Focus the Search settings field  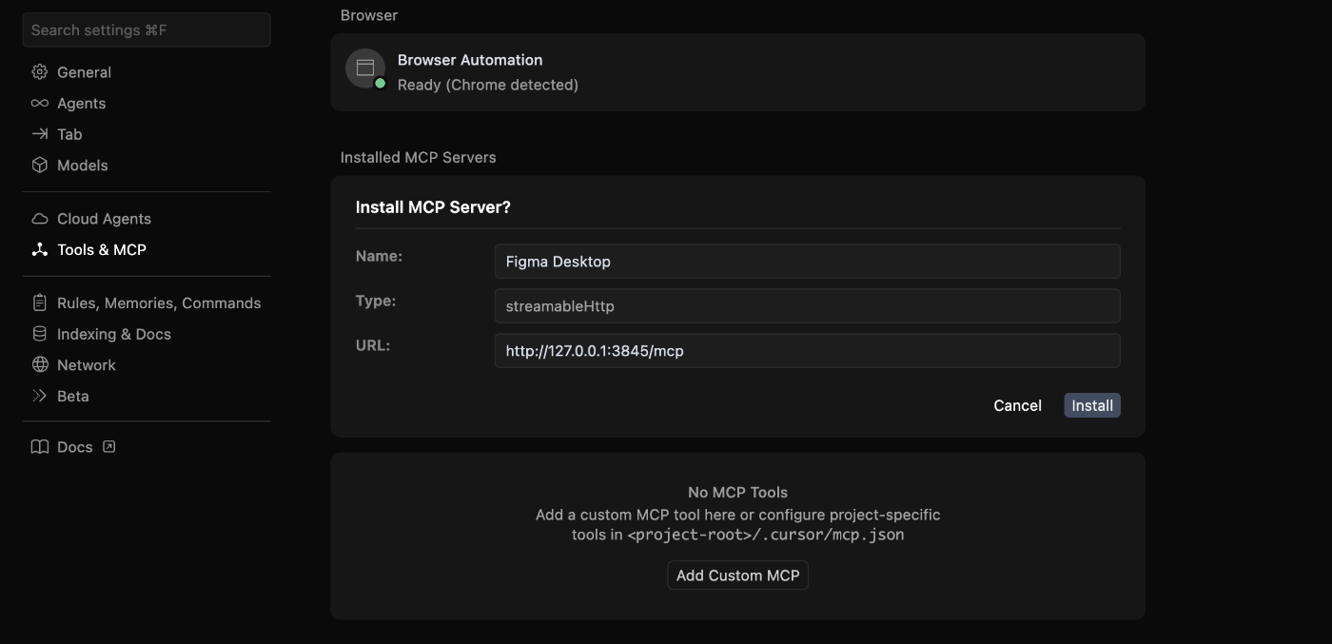tap(147, 30)
